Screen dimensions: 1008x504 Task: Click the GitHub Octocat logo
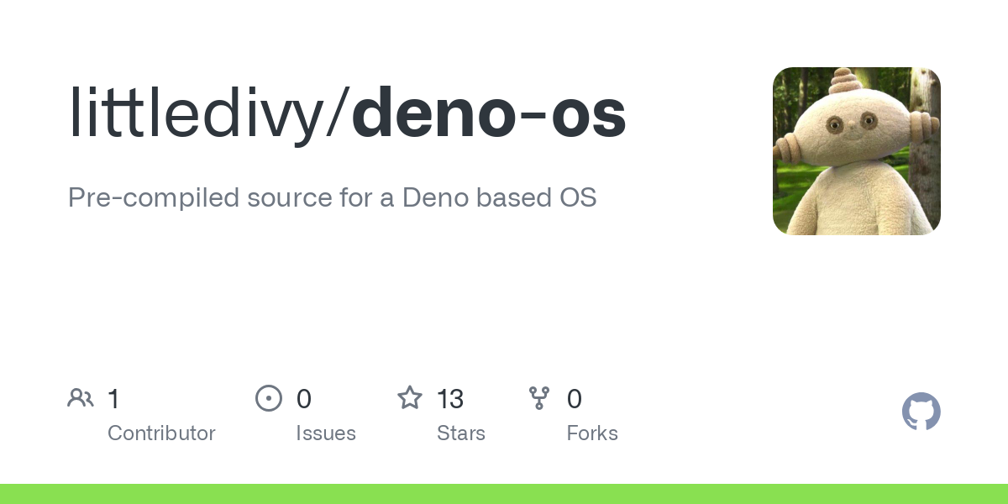[x=921, y=412]
